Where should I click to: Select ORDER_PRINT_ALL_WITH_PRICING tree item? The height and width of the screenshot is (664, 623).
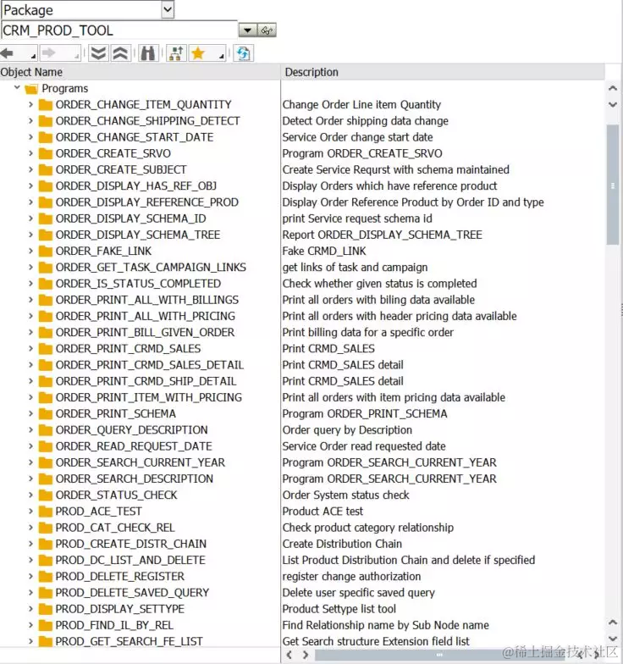146,316
